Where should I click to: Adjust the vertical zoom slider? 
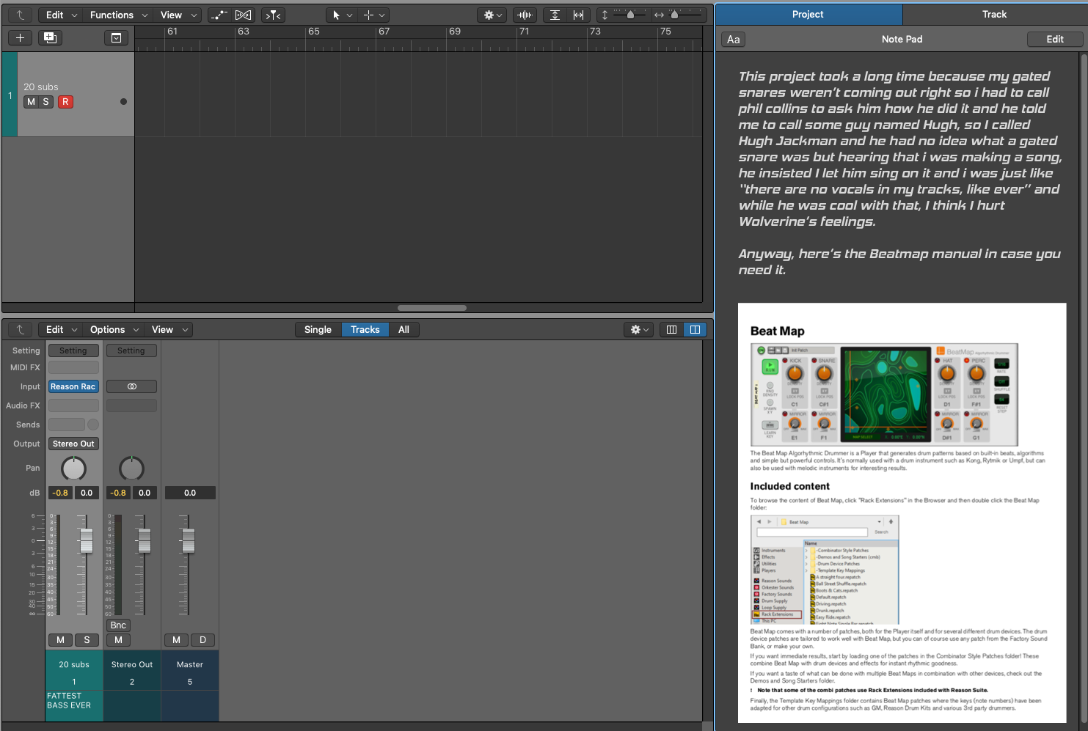[629, 15]
